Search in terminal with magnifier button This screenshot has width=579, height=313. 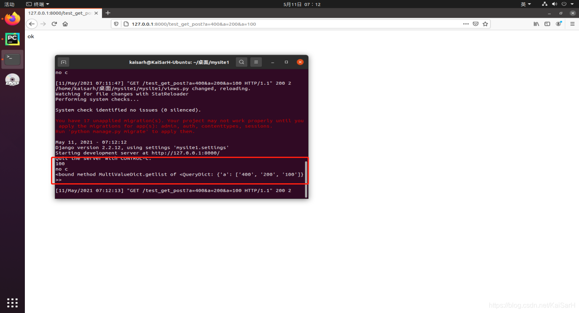(x=241, y=62)
